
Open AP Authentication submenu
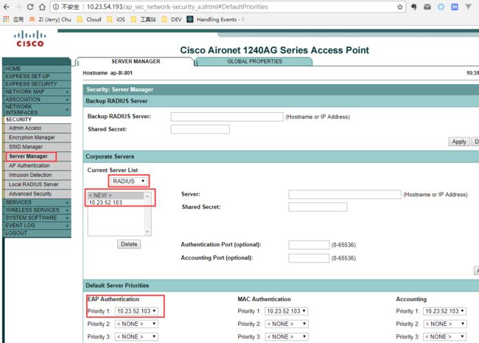[29, 166]
